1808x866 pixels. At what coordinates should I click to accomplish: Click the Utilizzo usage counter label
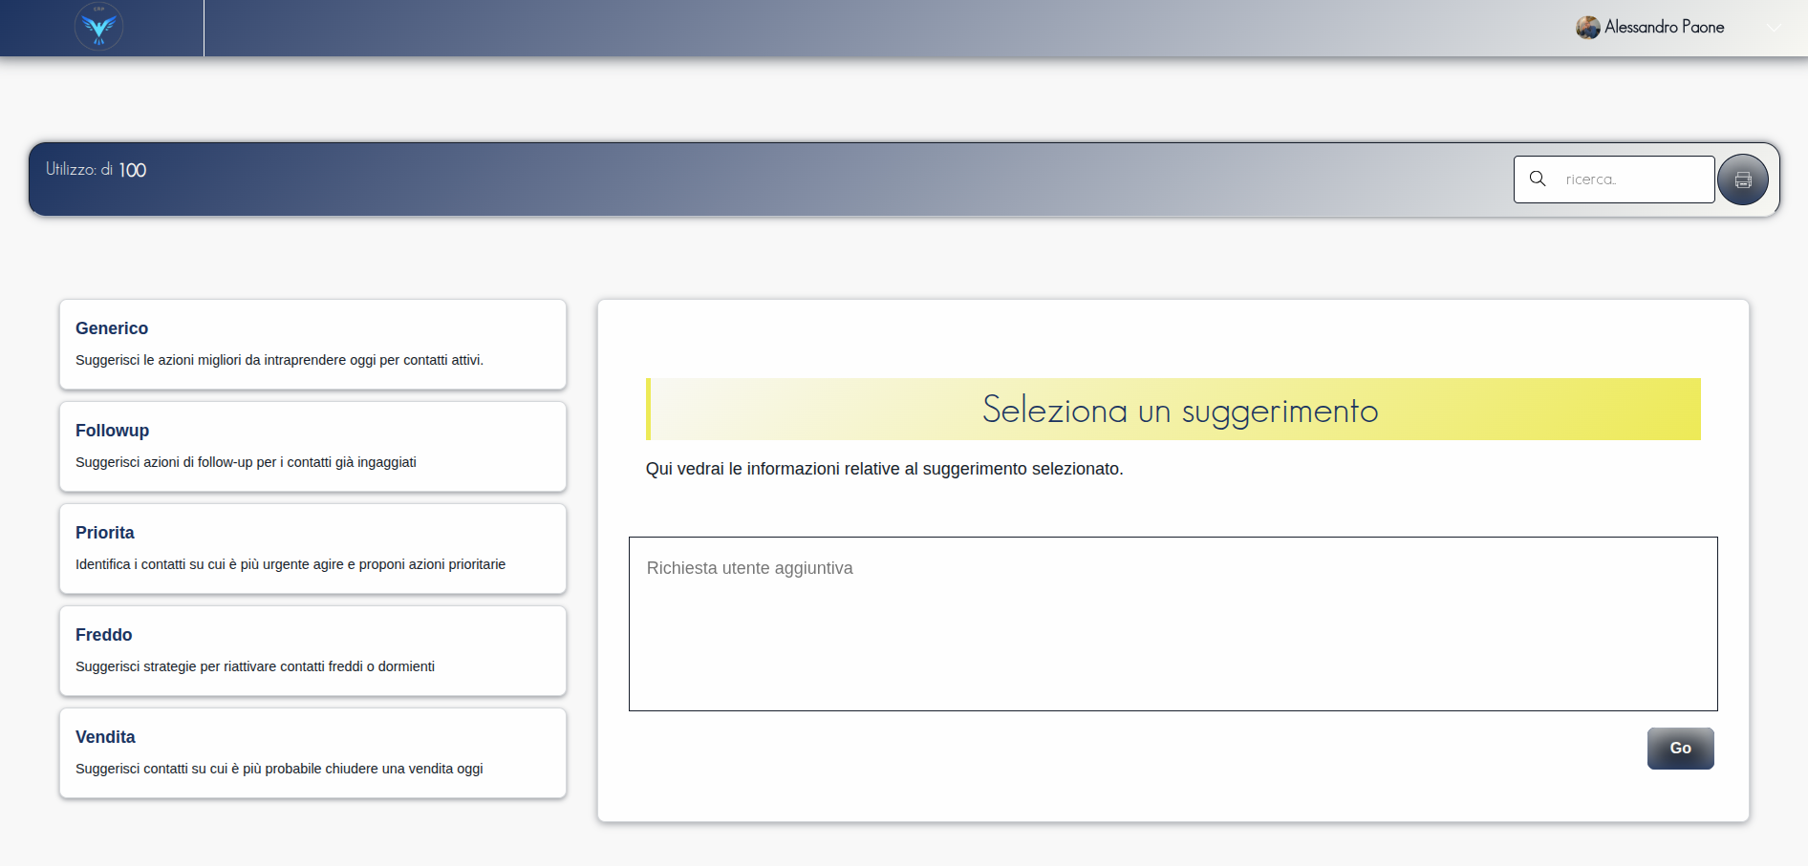[96, 170]
